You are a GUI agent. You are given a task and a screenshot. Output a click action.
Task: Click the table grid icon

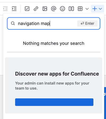pyautogui.click(x=80, y=9)
